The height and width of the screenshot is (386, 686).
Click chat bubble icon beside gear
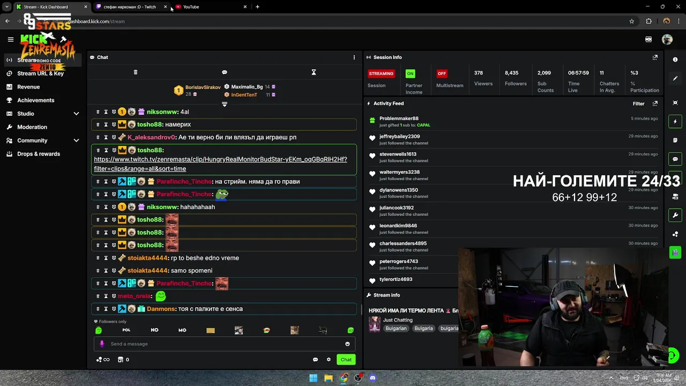pos(315,360)
